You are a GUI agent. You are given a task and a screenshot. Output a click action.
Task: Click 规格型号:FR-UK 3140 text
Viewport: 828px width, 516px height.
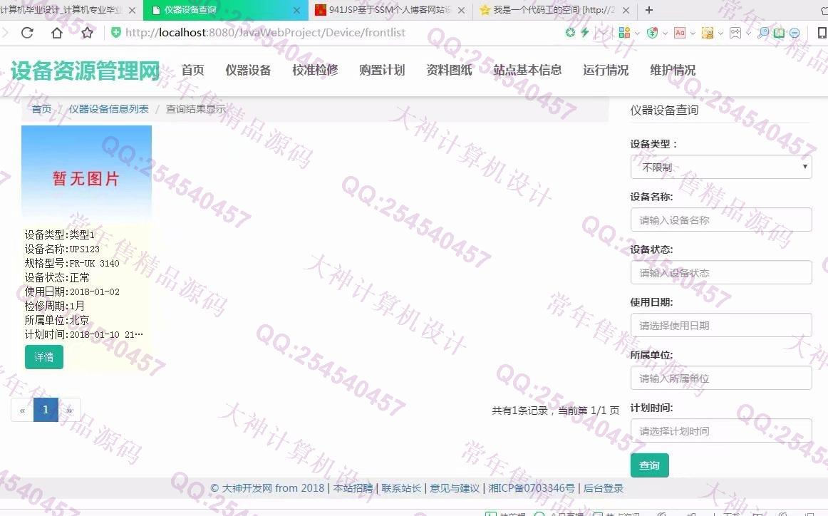pos(73,263)
